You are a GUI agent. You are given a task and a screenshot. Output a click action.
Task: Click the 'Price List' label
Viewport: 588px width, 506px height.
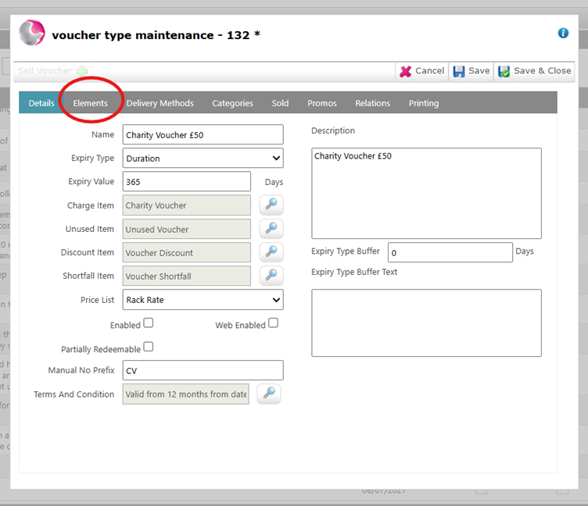[x=97, y=300]
